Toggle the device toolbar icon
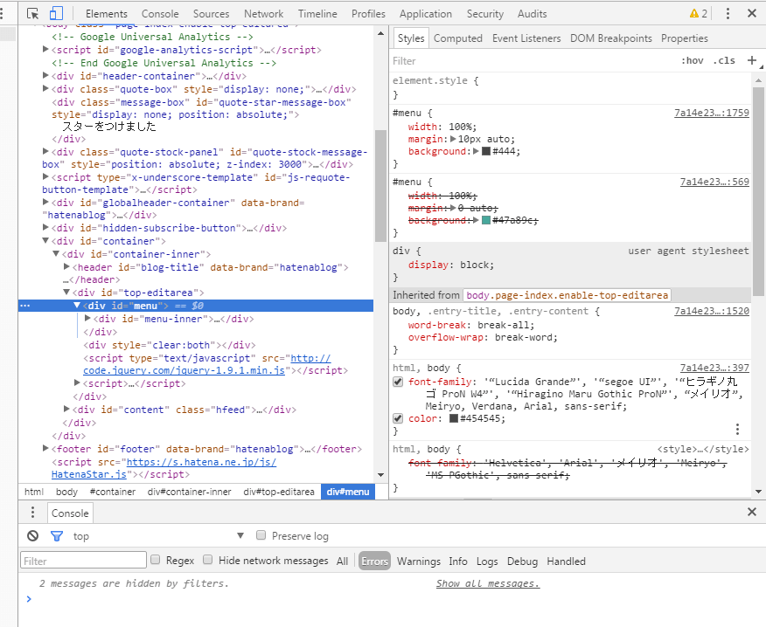Viewport: 766px width, 627px height. [x=56, y=13]
